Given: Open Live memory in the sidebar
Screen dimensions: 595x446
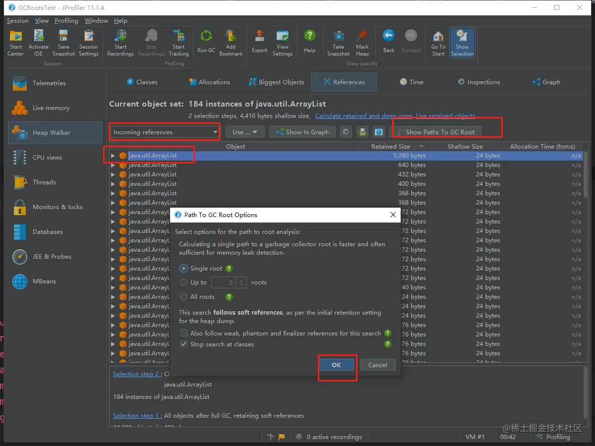Looking at the screenshot, I should [x=55, y=108].
